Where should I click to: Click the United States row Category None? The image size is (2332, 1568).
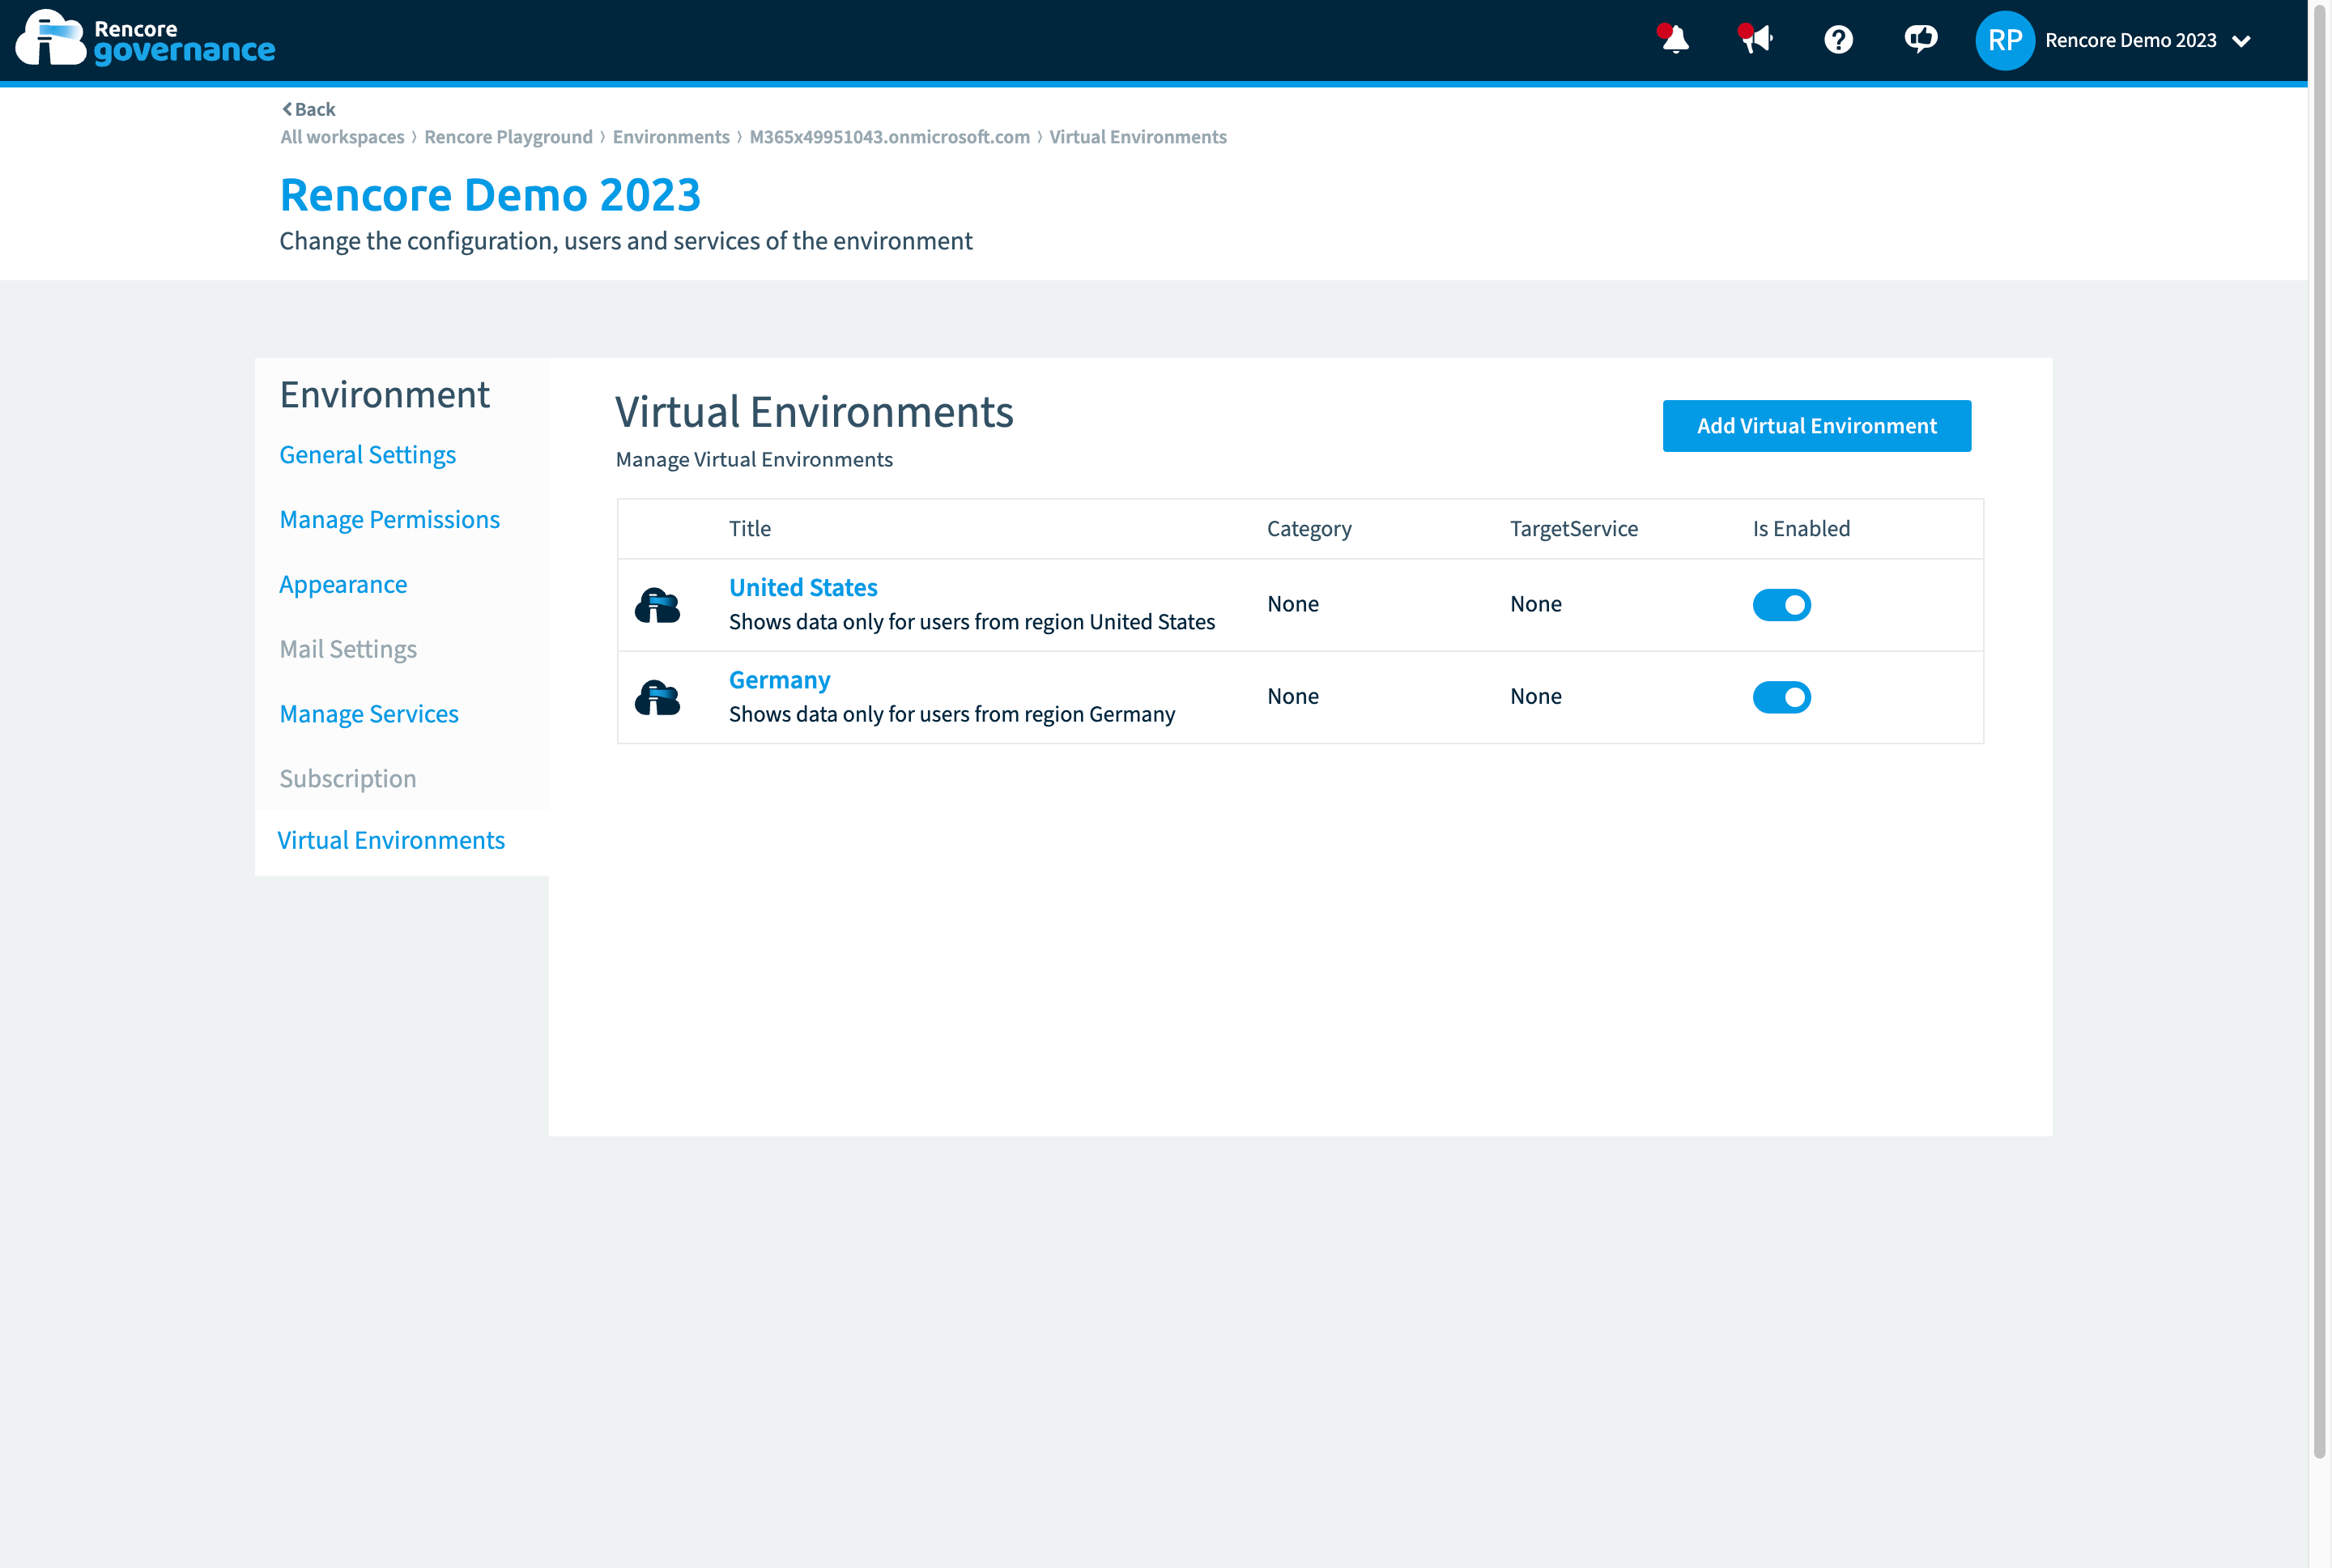pyautogui.click(x=1292, y=604)
